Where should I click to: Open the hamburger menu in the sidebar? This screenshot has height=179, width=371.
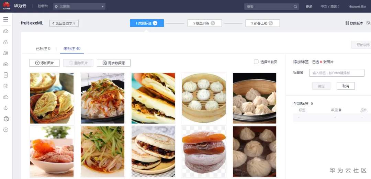(6, 20)
